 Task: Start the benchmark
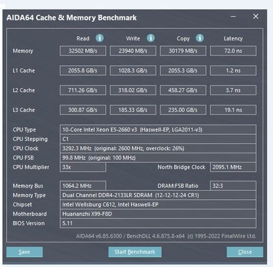tap(135, 252)
